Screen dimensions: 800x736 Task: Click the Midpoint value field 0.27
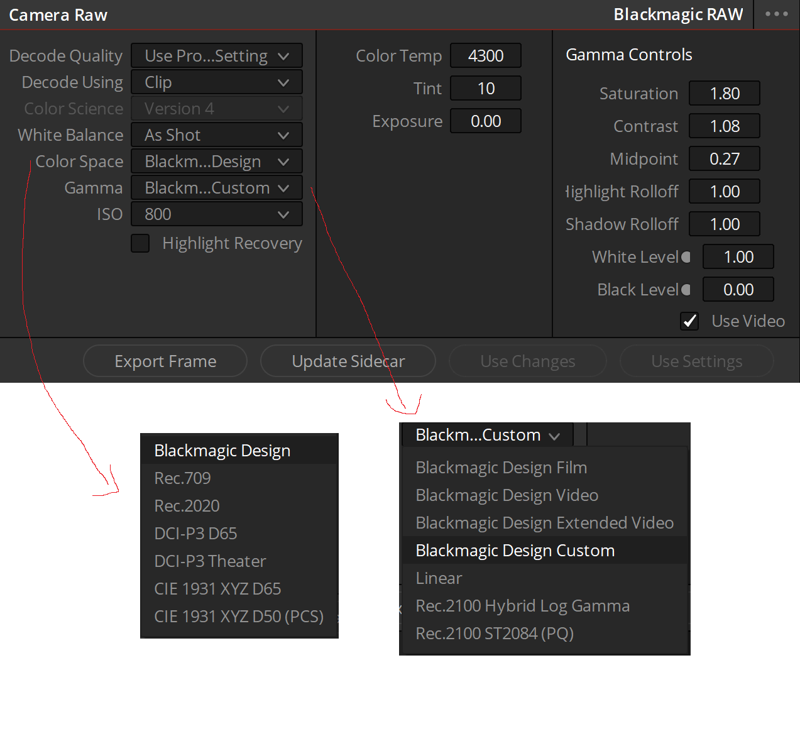tap(725, 158)
